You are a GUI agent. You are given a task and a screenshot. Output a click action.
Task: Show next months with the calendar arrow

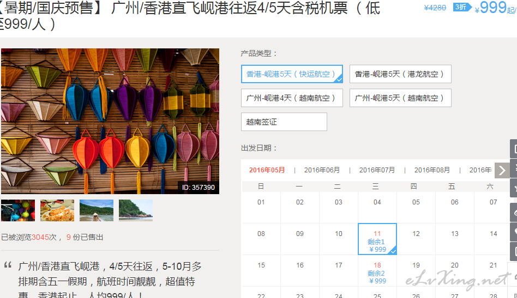(502, 170)
